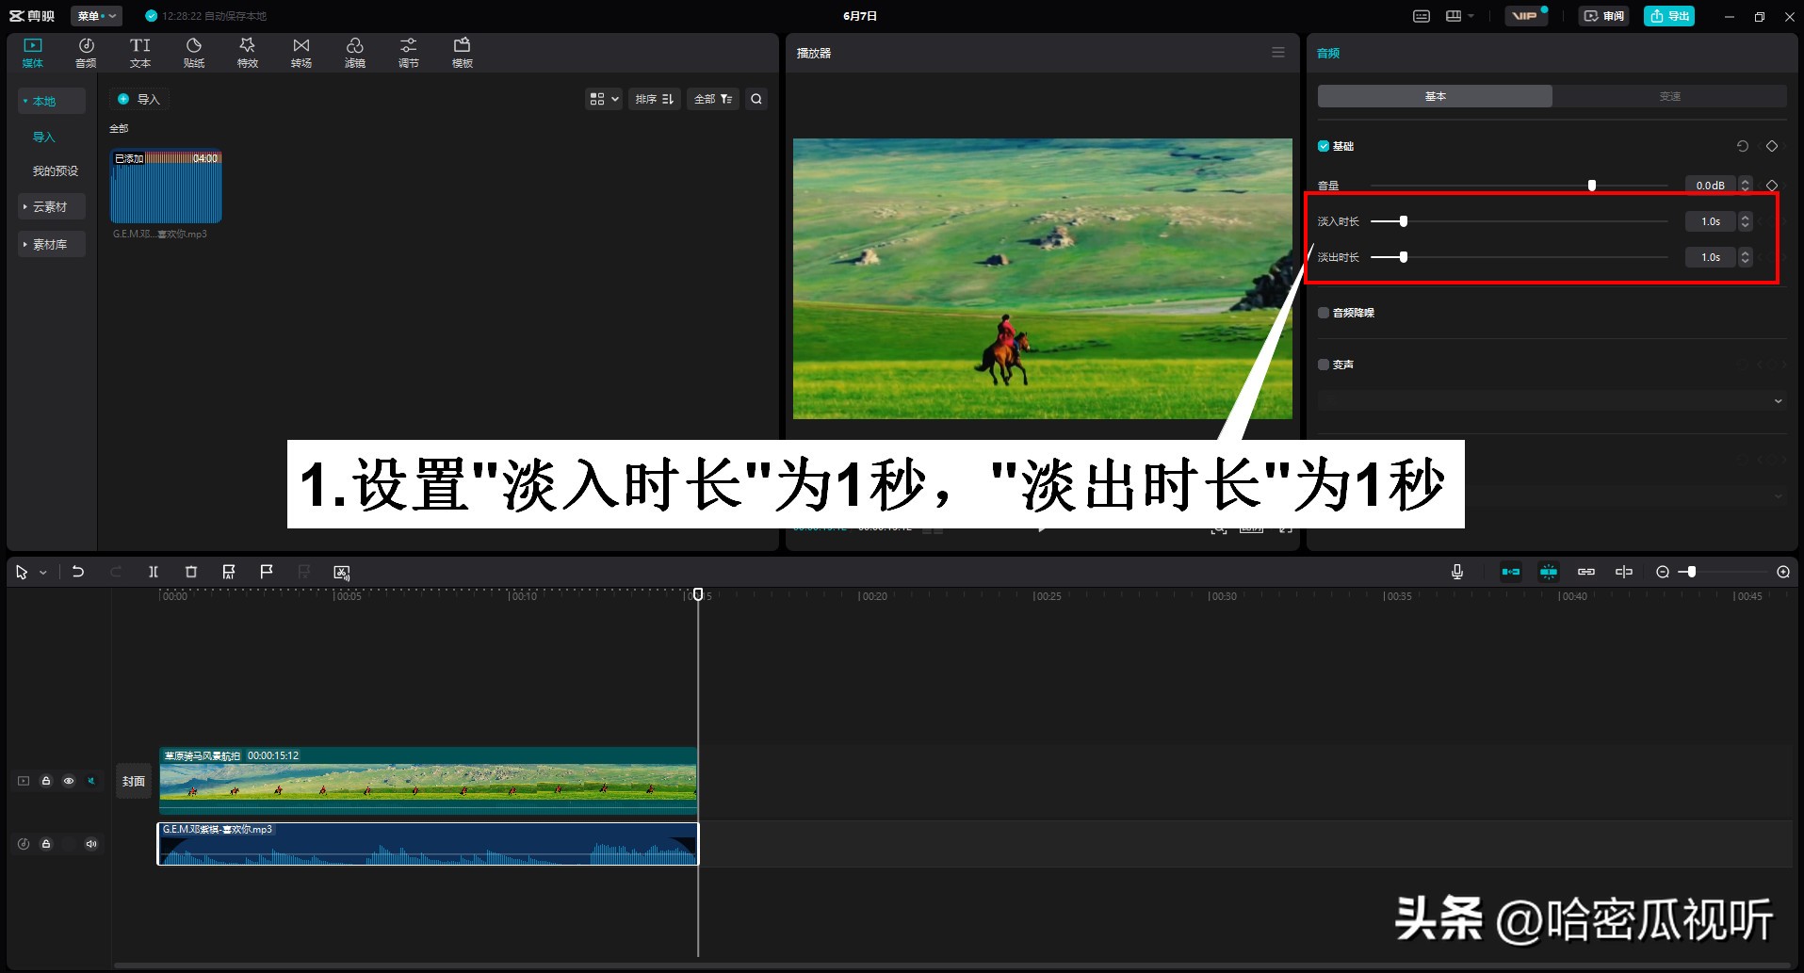The height and width of the screenshot is (973, 1804).
Task: Toggle the eye visibility icon on the video track
Action: [x=69, y=781]
